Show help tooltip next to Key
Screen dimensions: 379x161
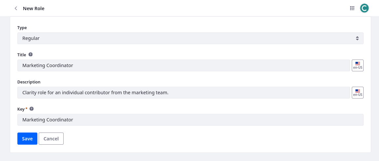click(31, 109)
